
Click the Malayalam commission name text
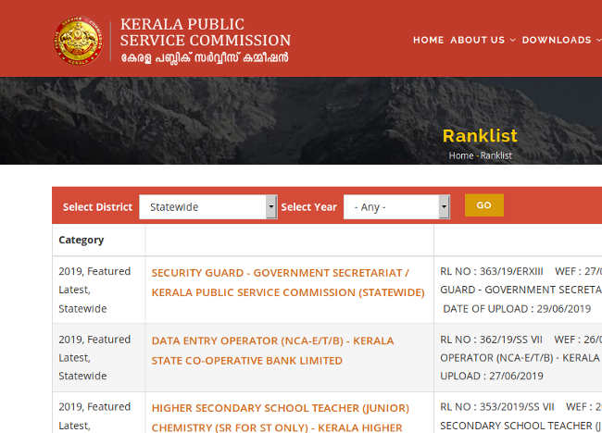coord(205,58)
